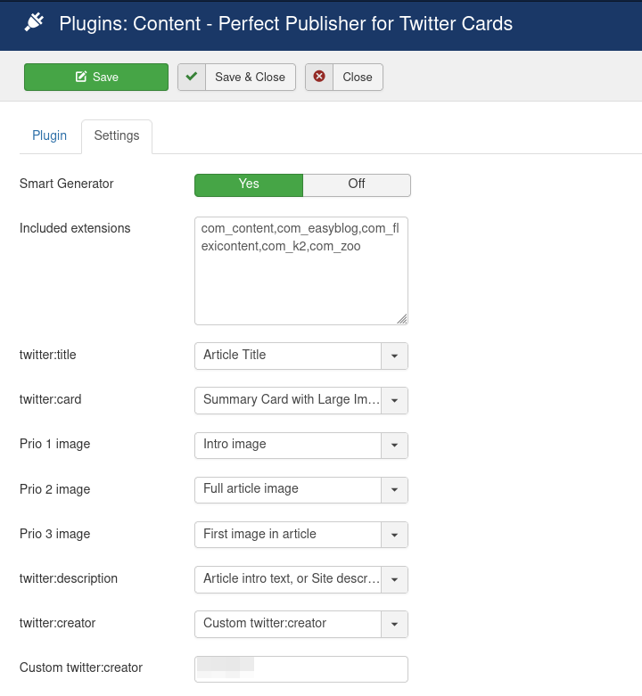
Task: Click the Included extensions label
Action: tap(75, 228)
